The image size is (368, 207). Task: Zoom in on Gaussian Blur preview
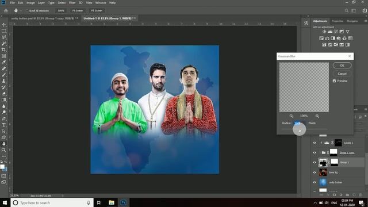pyautogui.click(x=317, y=116)
